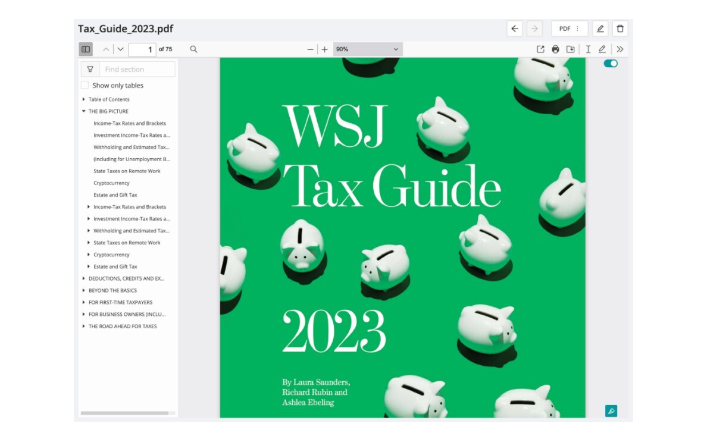The width and height of the screenshot is (704, 433).
Task: Click the Find section input field
Action: pos(137,69)
